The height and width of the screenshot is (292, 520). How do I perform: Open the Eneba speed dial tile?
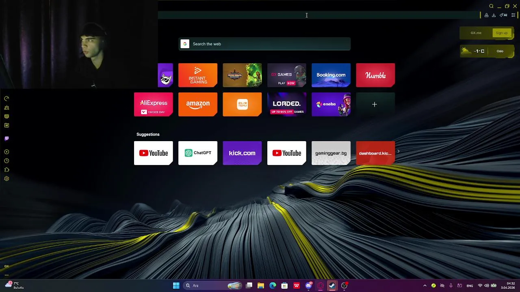[331, 104]
